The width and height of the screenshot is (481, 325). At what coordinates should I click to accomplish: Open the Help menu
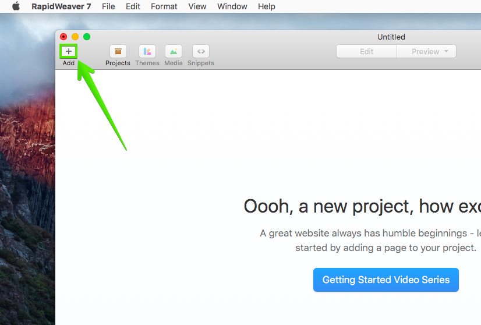pos(266,6)
